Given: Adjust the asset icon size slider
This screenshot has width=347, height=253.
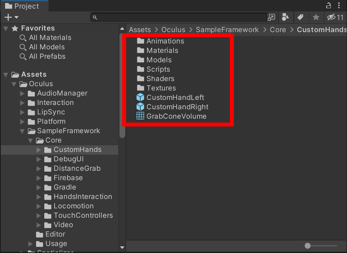Looking at the screenshot, I should [321, 246].
